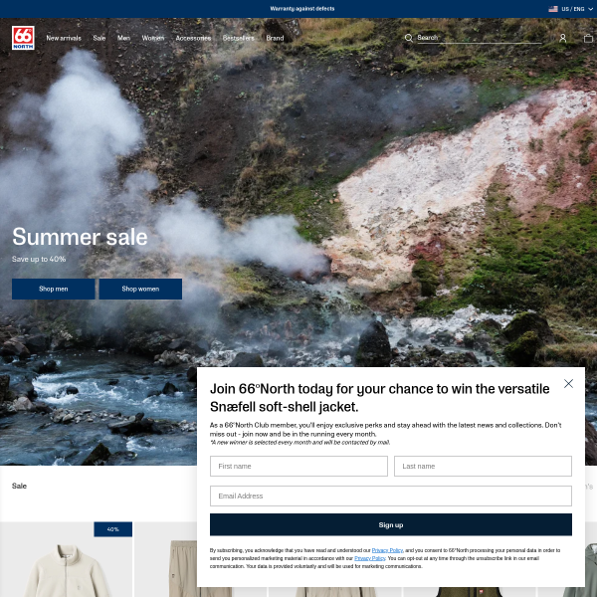
Task: Open the New arrivals menu
Action: pos(64,38)
